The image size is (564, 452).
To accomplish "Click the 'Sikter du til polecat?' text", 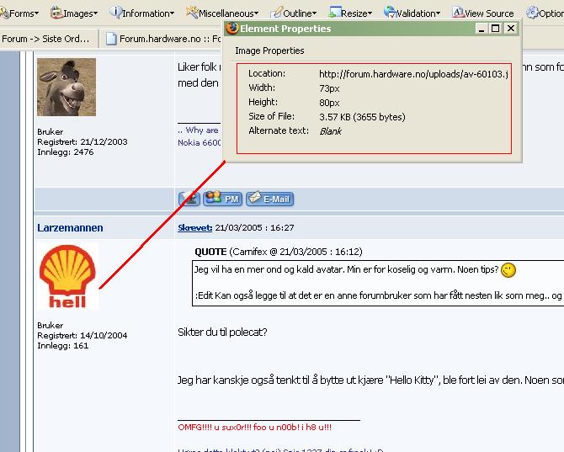I will (222, 332).
